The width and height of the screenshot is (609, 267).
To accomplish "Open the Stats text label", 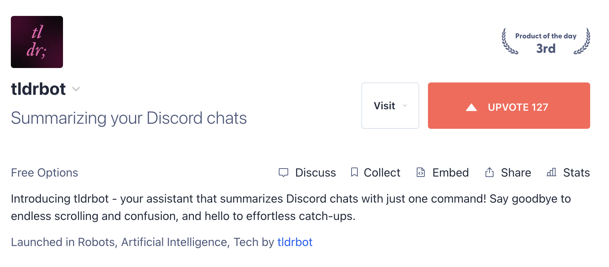I will (576, 173).
